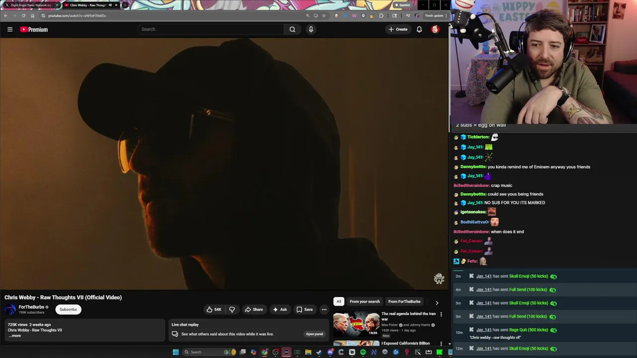Click Tickierton username in chat

pyautogui.click(x=478, y=137)
